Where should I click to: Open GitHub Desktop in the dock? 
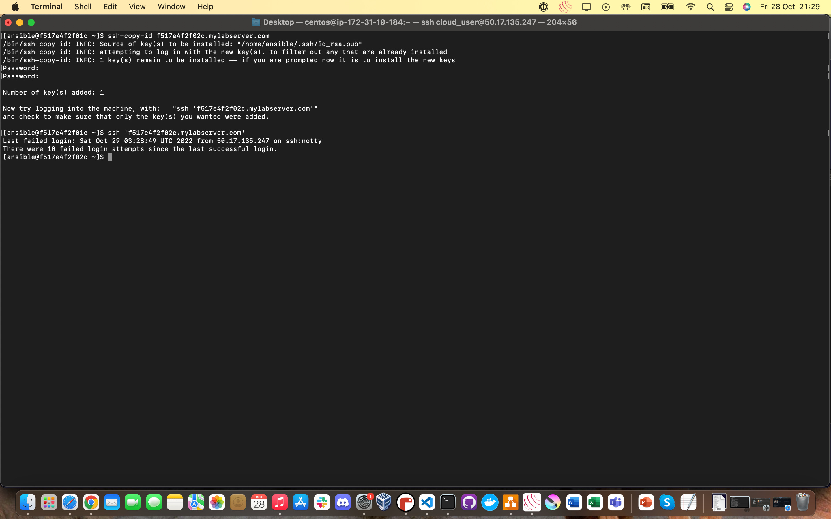[x=469, y=503]
